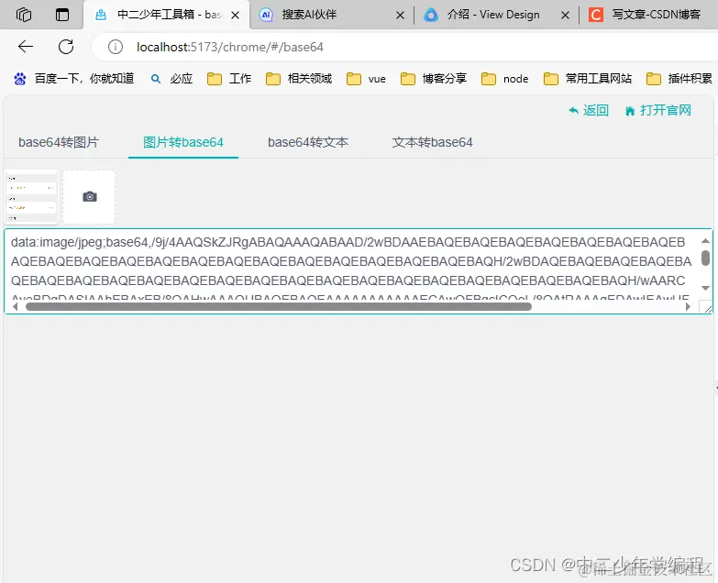This screenshot has height=583, width=718.
Task: Click the textarea scroll up arrow
Action: point(705,241)
